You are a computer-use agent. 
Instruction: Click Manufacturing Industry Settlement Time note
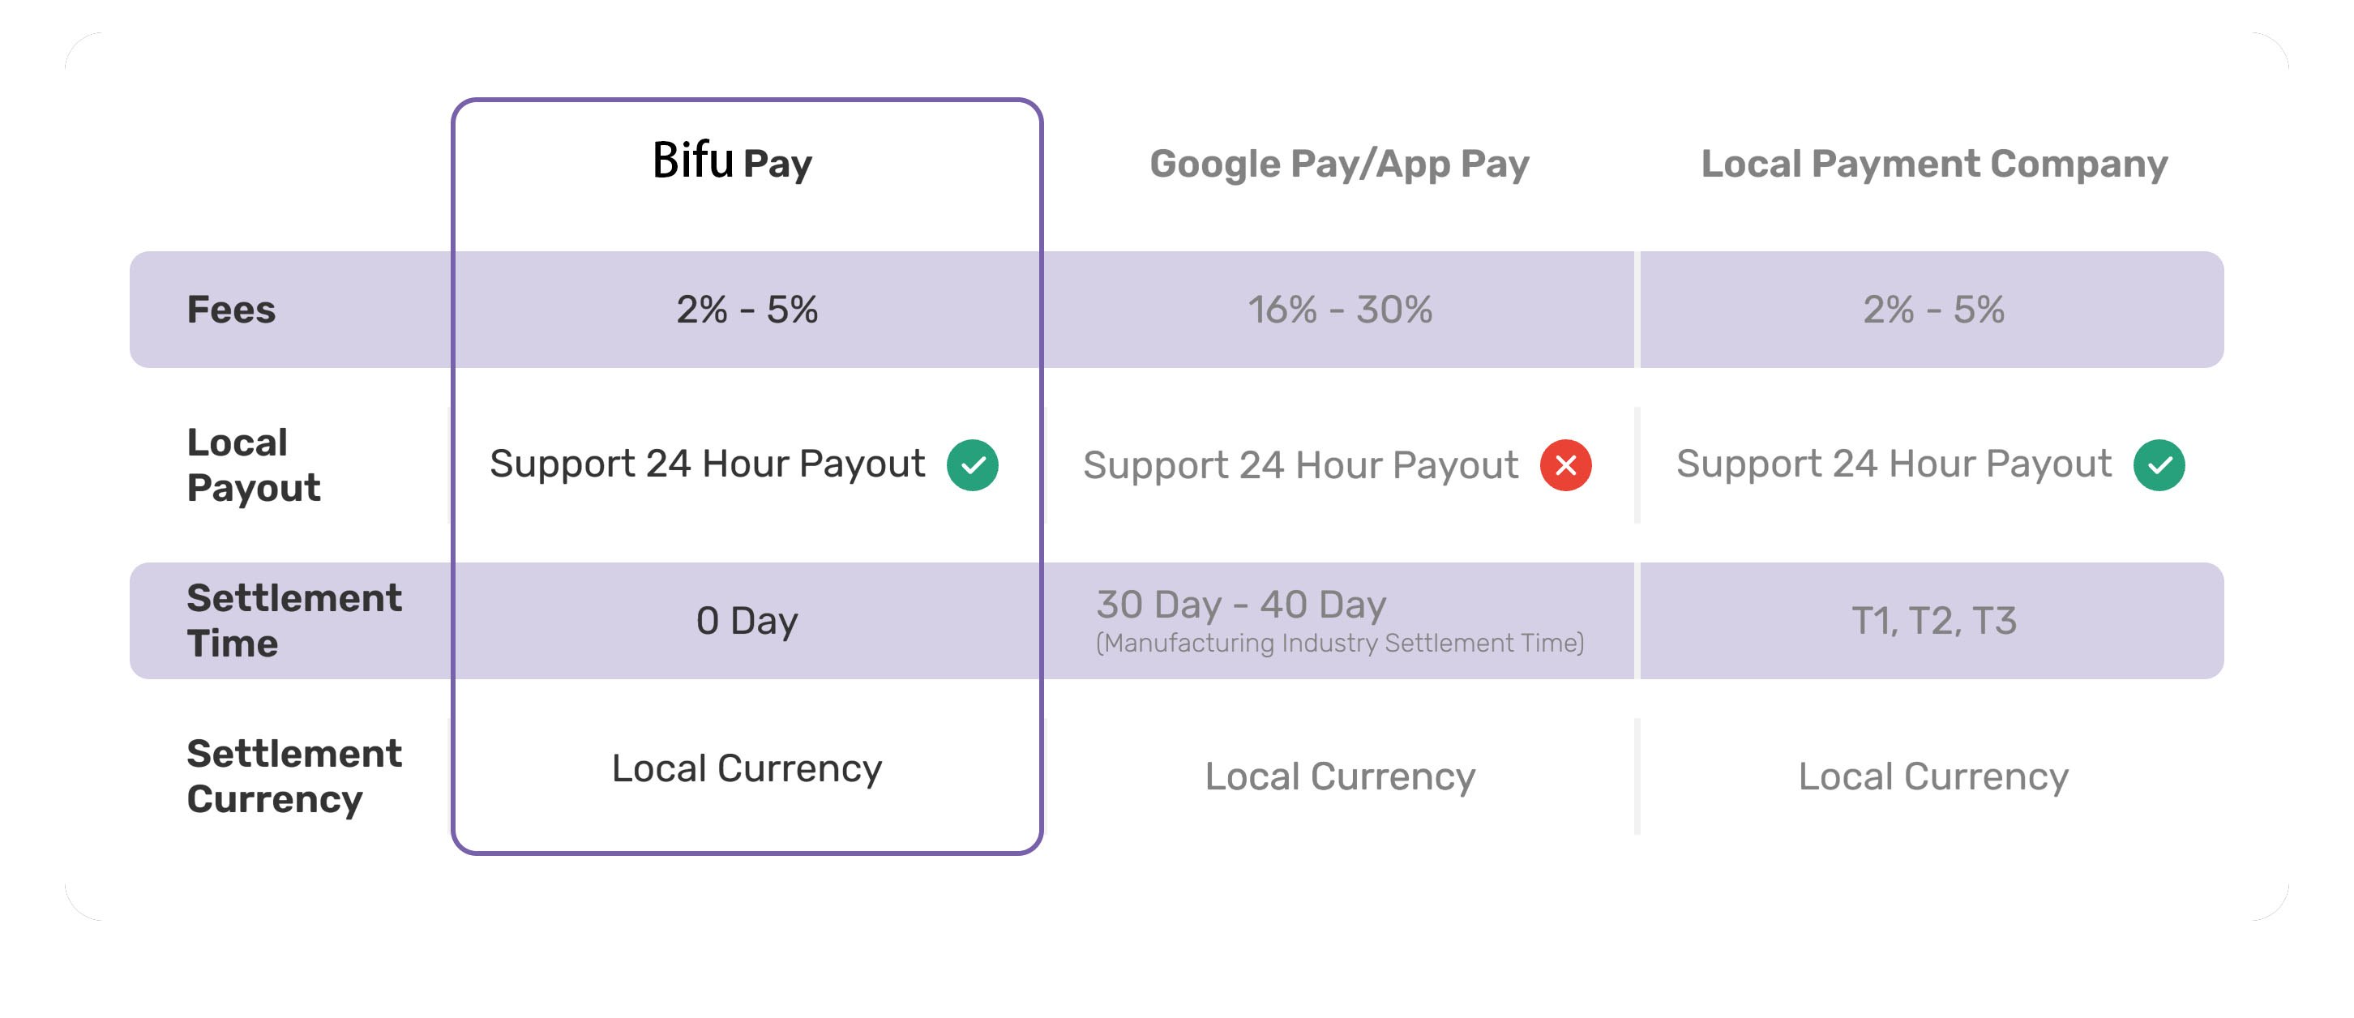(x=1340, y=644)
